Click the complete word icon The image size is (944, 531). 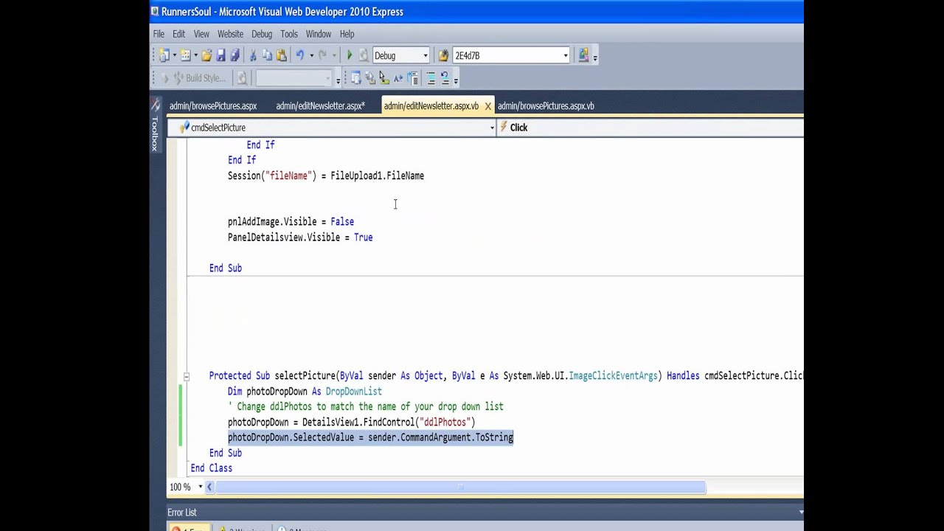pos(398,77)
